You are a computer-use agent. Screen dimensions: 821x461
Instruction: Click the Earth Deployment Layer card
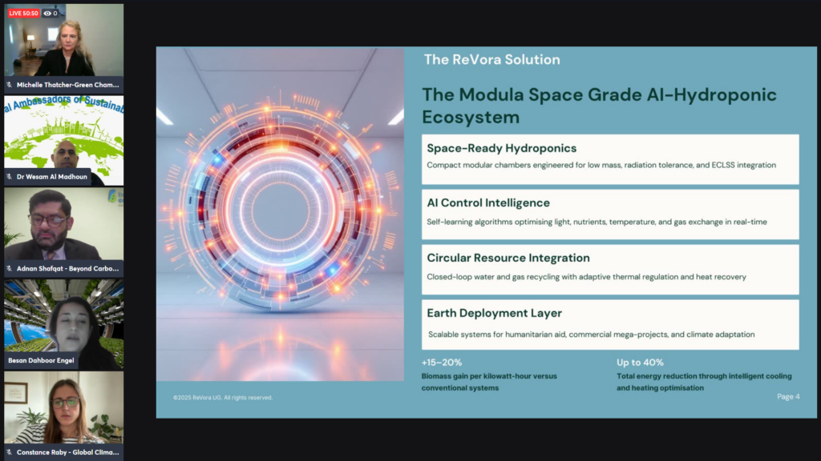(610, 324)
